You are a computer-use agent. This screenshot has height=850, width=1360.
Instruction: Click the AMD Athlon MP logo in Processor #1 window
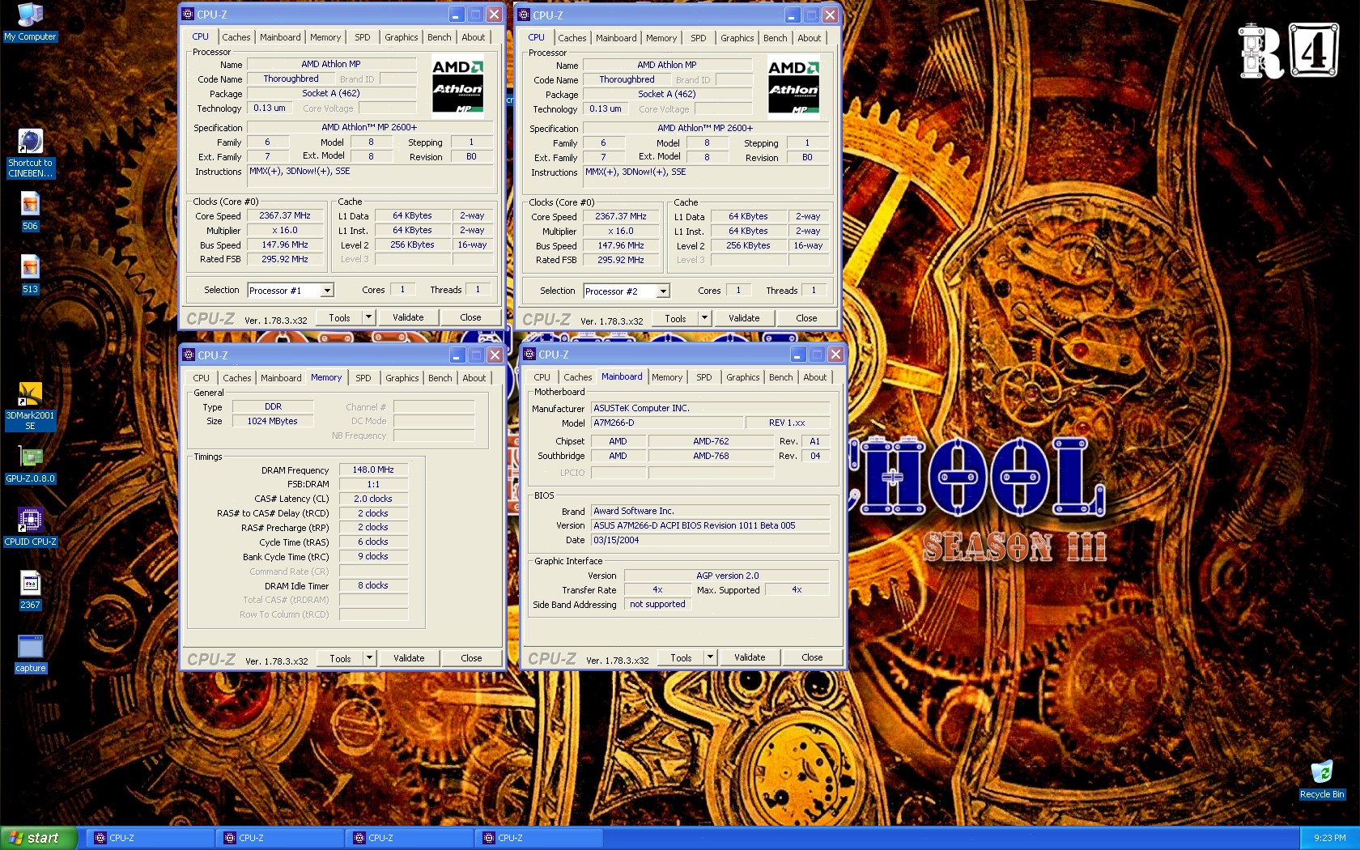[x=457, y=88]
